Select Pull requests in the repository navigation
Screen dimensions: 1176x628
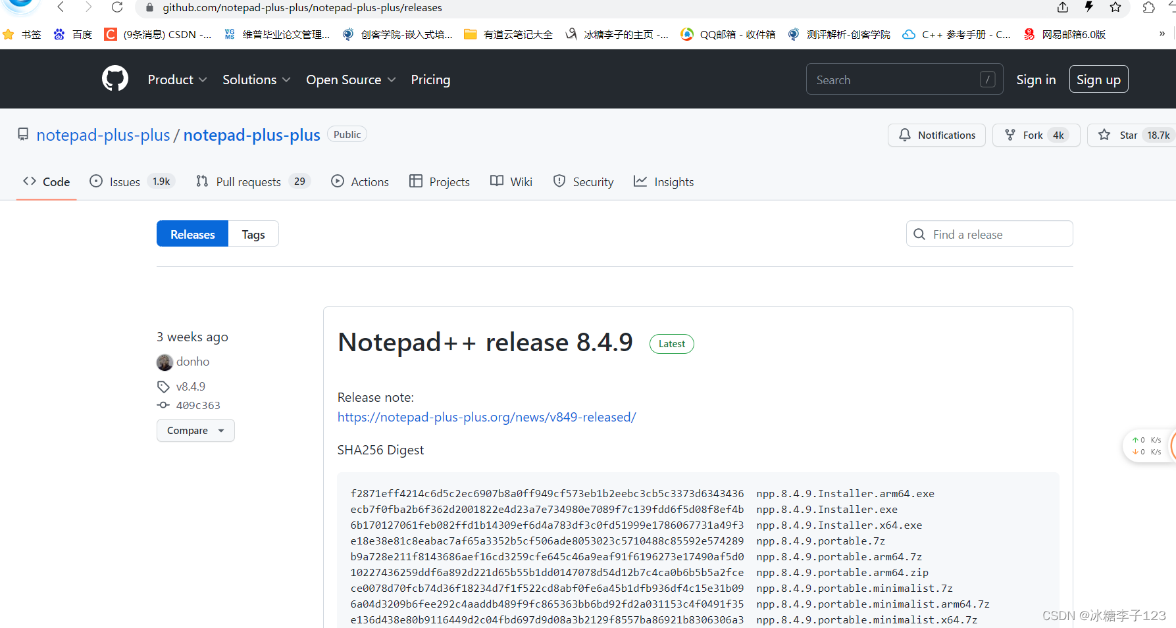249,181
